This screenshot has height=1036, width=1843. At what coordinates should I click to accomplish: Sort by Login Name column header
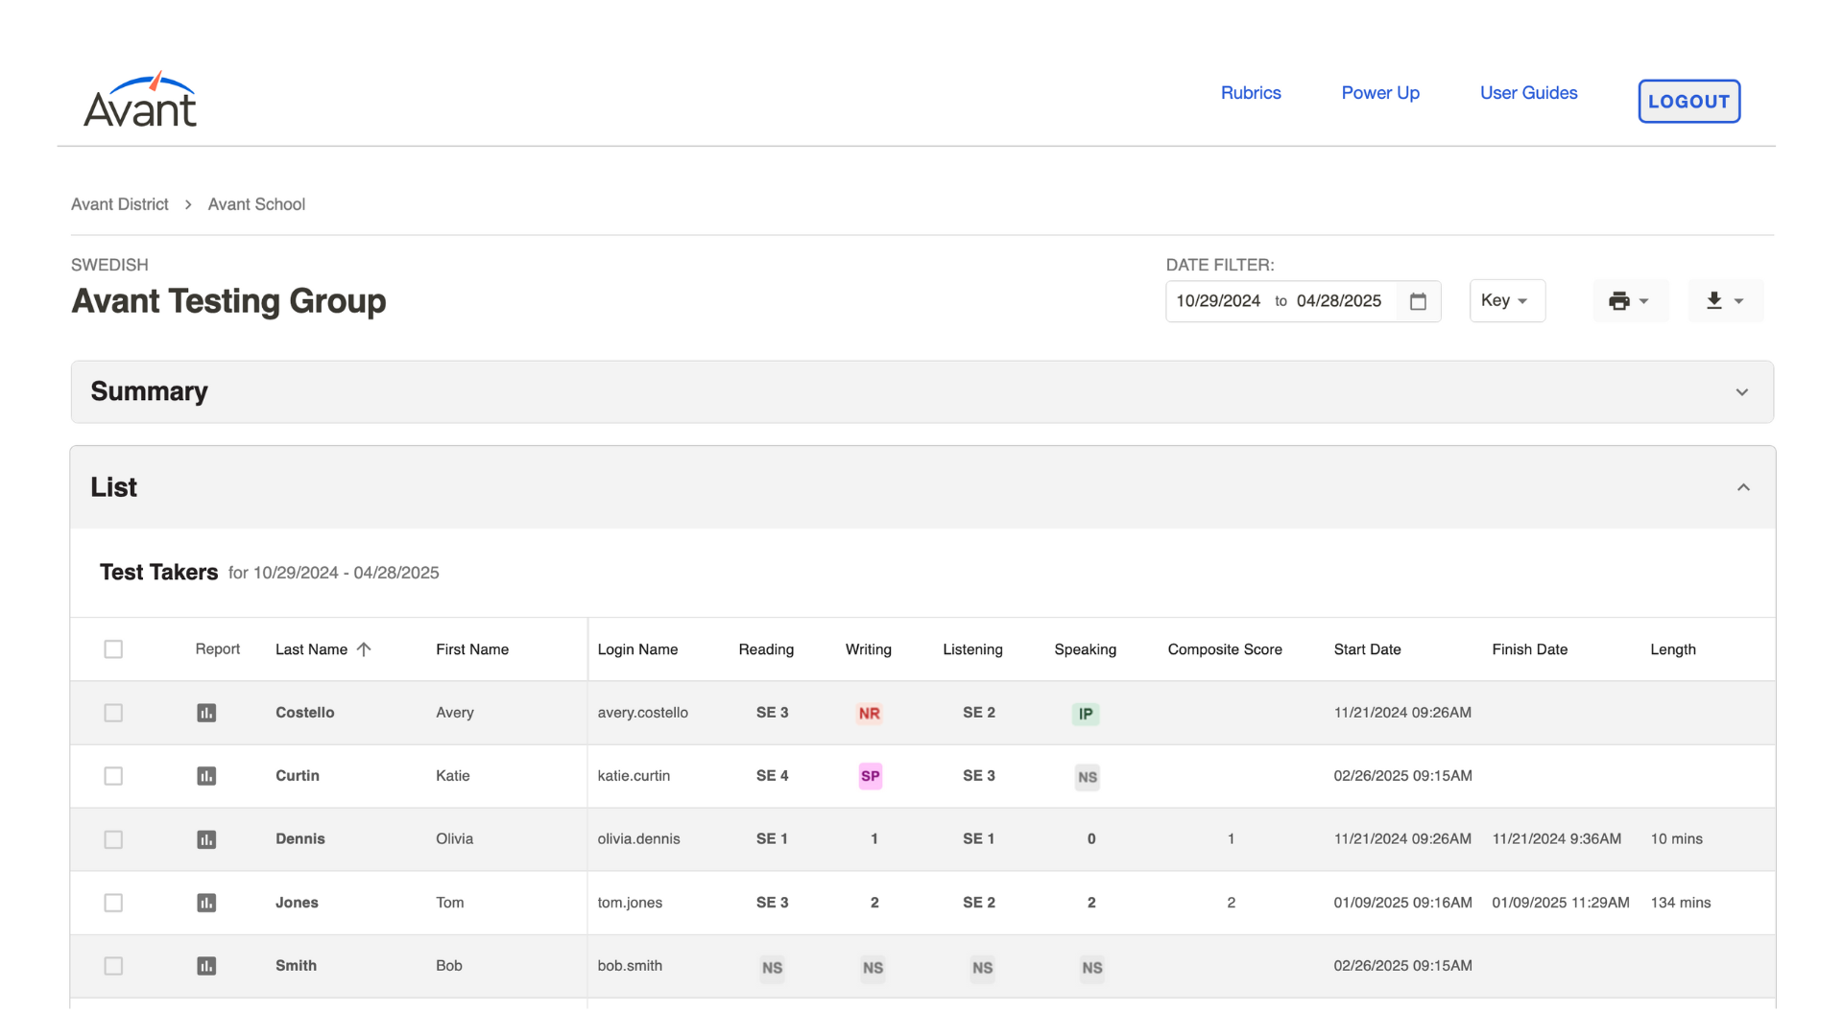pyautogui.click(x=637, y=649)
